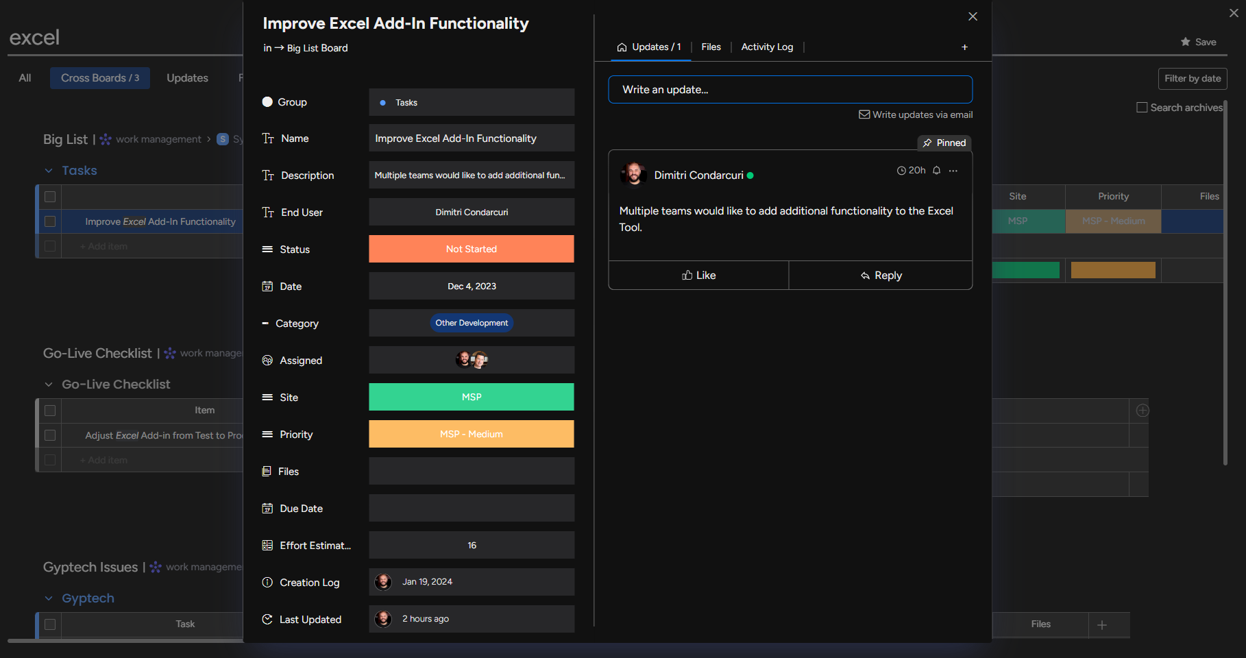Open the Site dropdown showing MSP
Image resolution: width=1246 pixels, height=658 pixels.
point(472,397)
